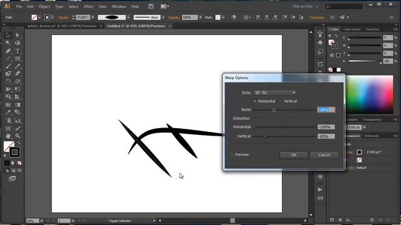Viewport: 401px width, 225px height.
Task: Select the Shape Builder tool
Action: [8, 97]
